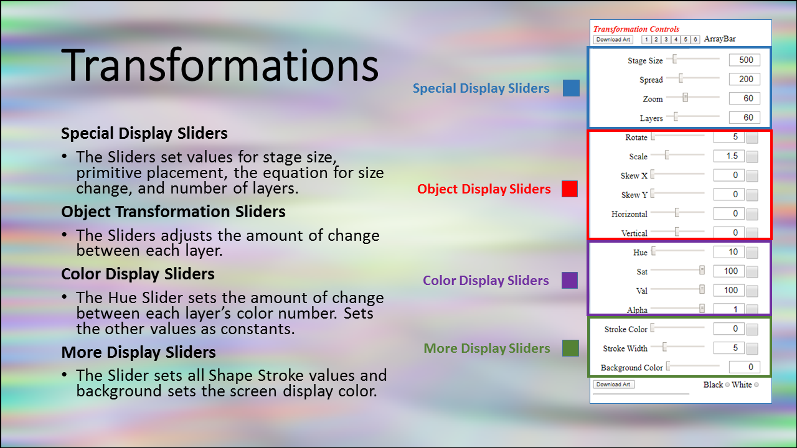Toggle the small gray button next to Skew X
This screenshot has height=448, width=797.
point(752,176)
